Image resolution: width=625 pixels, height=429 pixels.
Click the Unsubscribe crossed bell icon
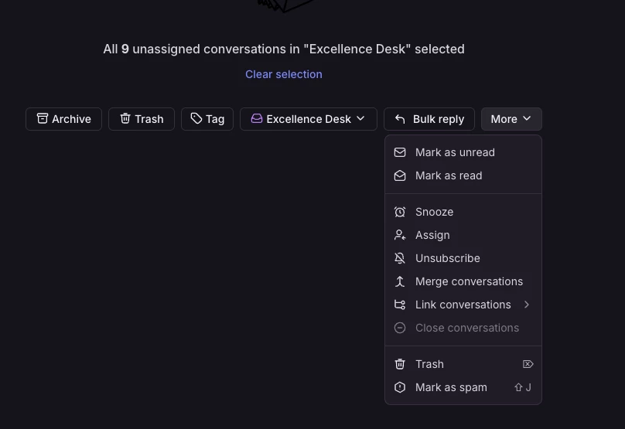coord(400,258)
